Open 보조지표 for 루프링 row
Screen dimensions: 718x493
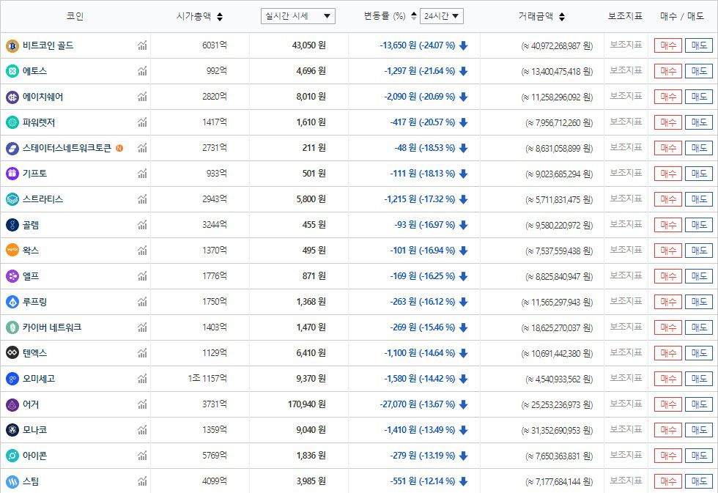(x=626, y=301)
